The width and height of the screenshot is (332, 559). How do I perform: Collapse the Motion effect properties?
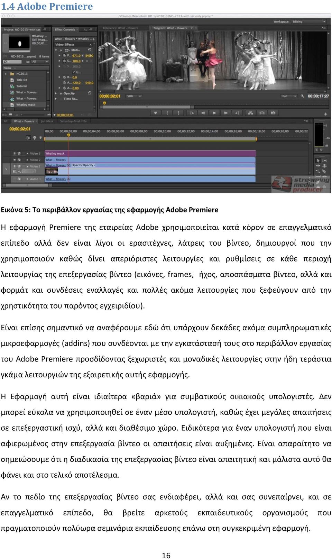click(x=56, y=50)
